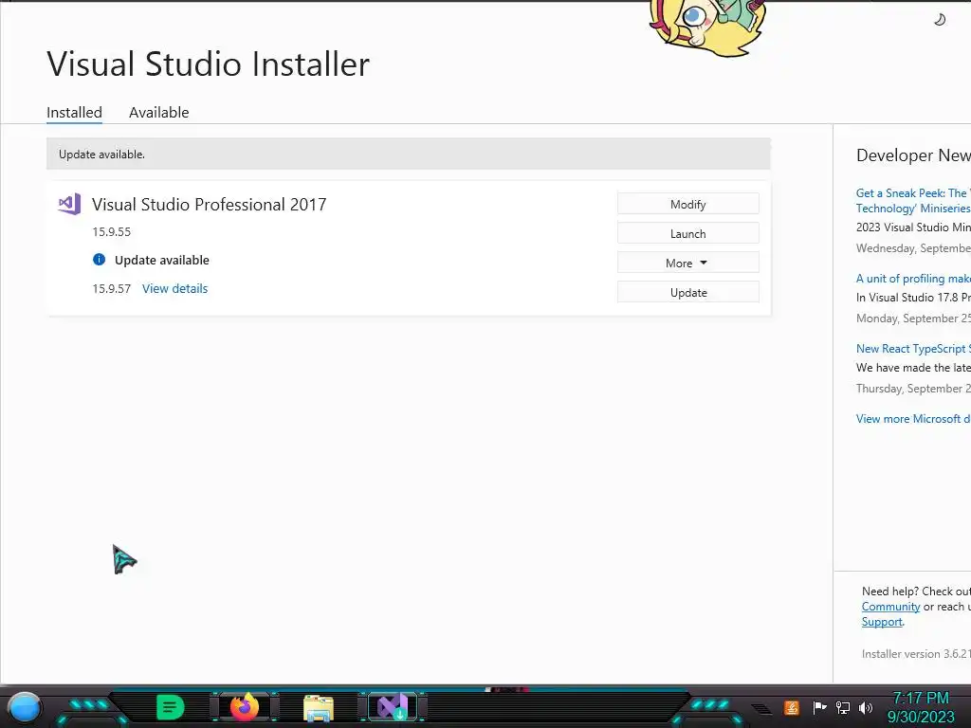Click the volume speaker tray icon

(x=866, y=707)
